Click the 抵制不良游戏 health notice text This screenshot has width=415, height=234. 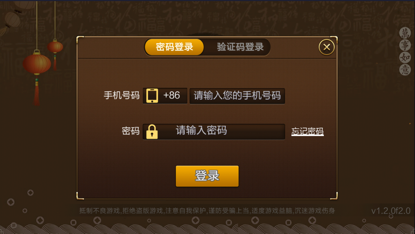pos(207,211)
